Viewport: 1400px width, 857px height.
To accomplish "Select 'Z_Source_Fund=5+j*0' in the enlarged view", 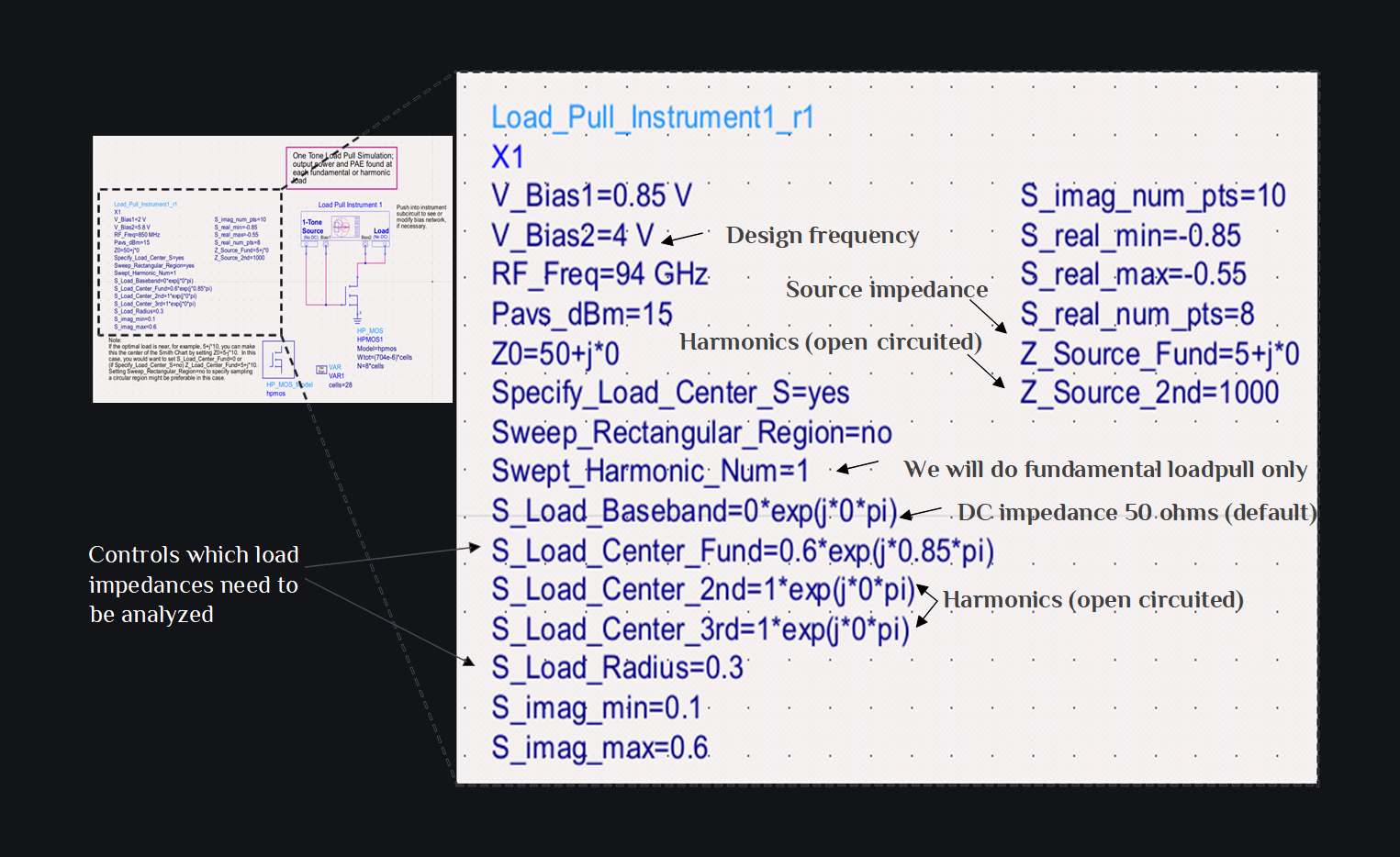I will click(1160, 353).
